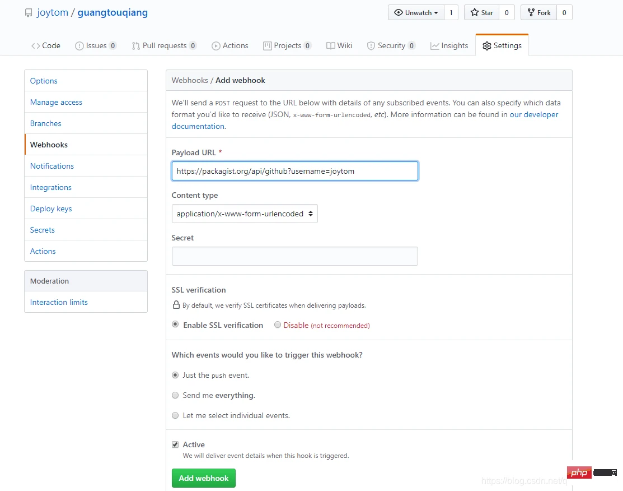The image size is (623, 491).
Task: Go to Deploy keys in sidebar
Action: coord(51,209)
